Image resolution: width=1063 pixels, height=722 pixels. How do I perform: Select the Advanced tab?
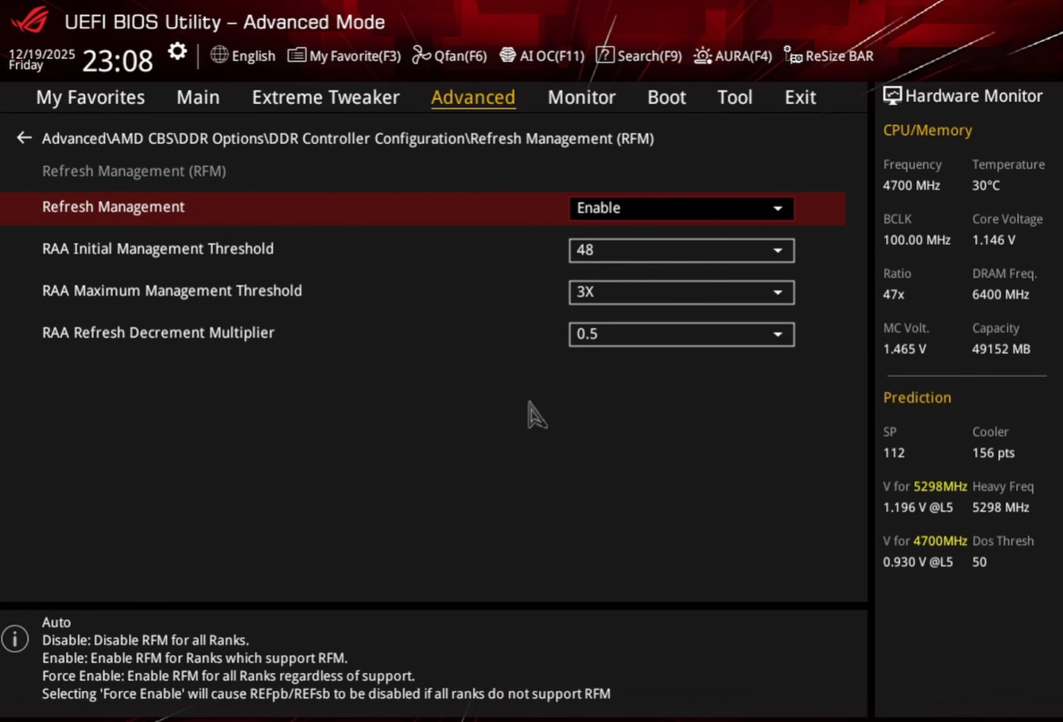click(x=473, y=97)
